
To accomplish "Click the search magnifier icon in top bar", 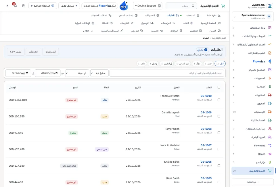I will pos(193,6).
